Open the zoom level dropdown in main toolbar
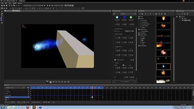 click(59, 5)
